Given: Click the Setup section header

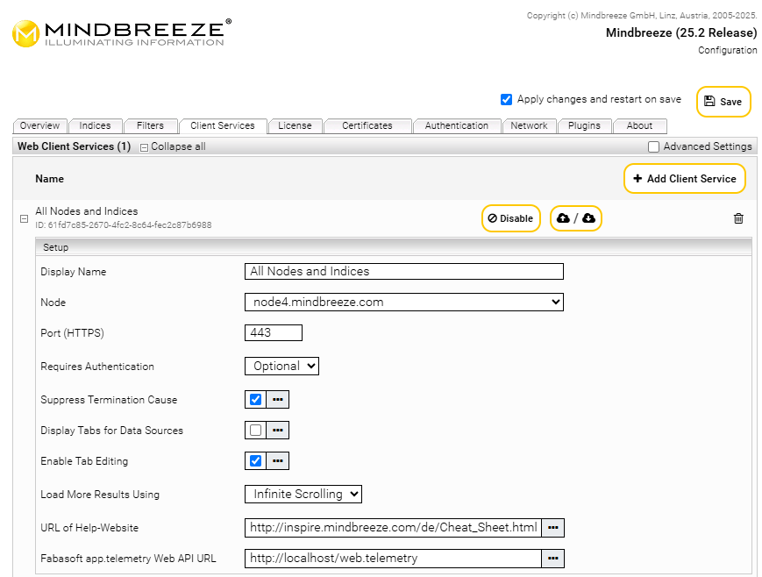Looking at the screenshot, I should coord(393,247).
